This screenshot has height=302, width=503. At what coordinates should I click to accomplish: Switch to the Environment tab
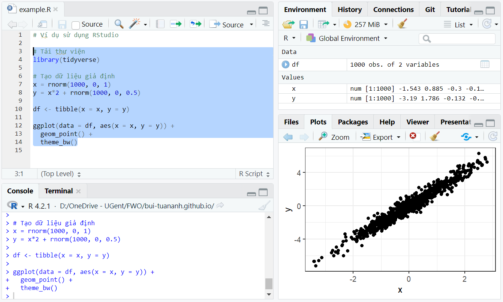pyautogui.click(x=305, y=10)
